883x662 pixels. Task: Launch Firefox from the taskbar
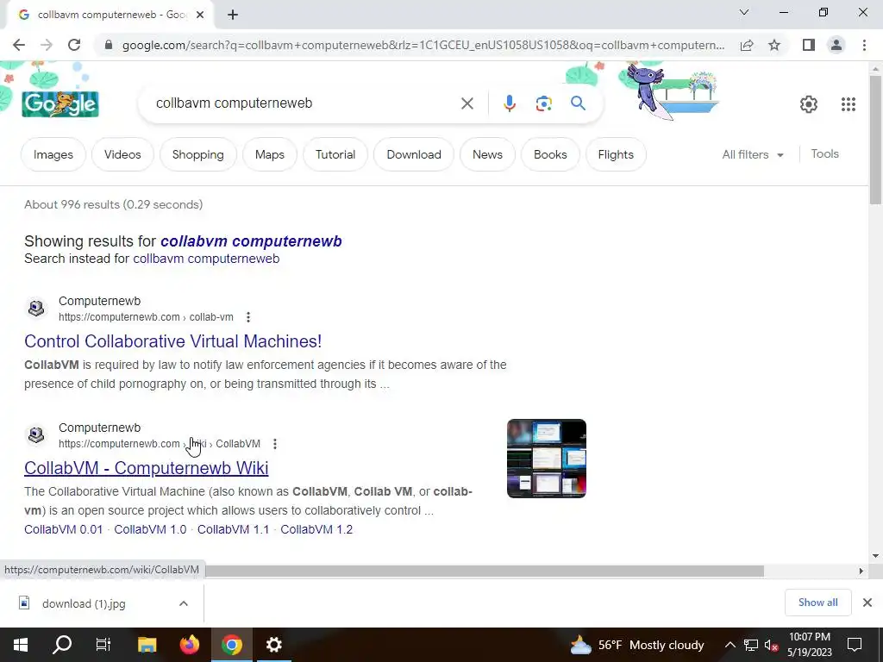pyautogui.click(x=190, y=645)
